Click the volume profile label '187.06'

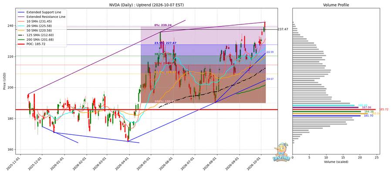point(366,107)
